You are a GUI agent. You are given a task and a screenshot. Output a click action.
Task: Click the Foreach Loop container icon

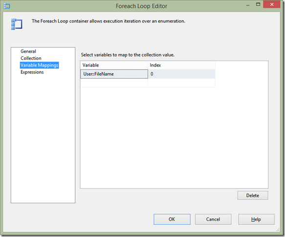click(17, 24)
